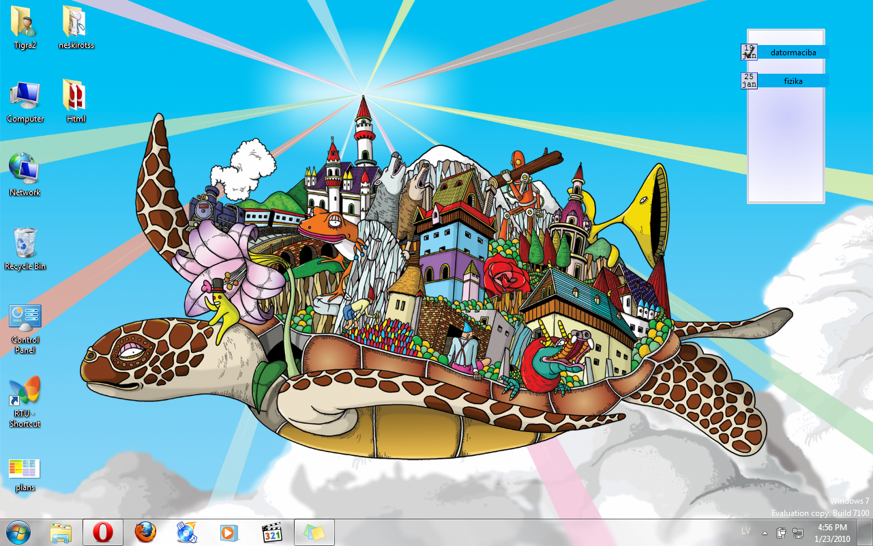Switch to Opera in the taskbar
This screenshot has width=873, height=546.
103,532
